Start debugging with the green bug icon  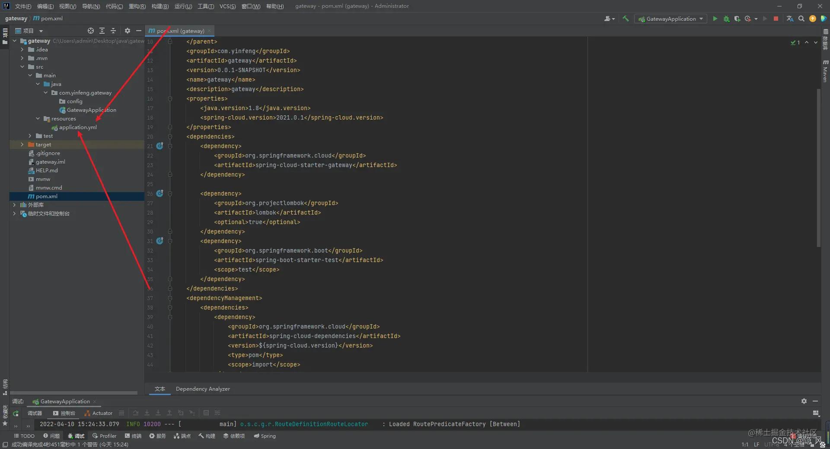(x=726, y=19)
